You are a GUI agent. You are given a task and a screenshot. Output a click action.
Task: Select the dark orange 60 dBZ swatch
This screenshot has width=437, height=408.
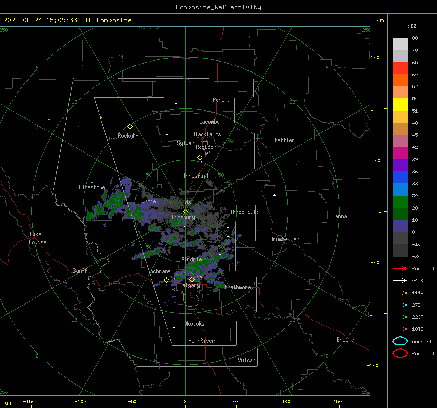(x=400, y=80)
